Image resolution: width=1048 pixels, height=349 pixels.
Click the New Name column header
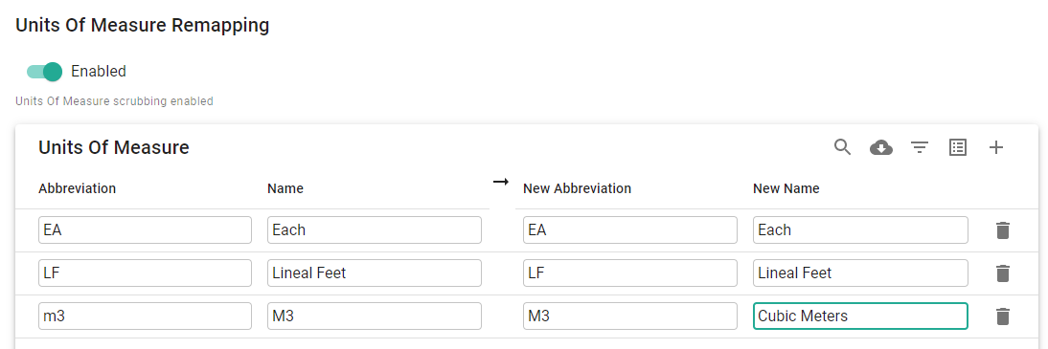tap(786, 188)
